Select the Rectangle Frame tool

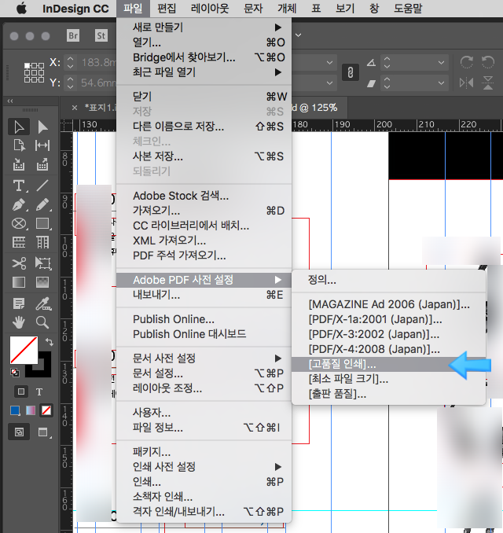tap(19, 224)
